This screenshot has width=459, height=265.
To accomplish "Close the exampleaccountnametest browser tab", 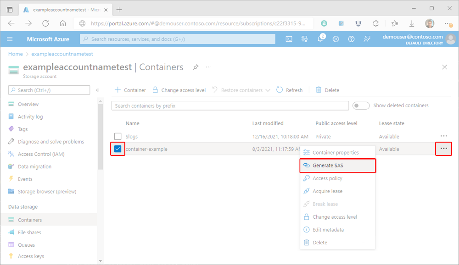I will [106, 10].
